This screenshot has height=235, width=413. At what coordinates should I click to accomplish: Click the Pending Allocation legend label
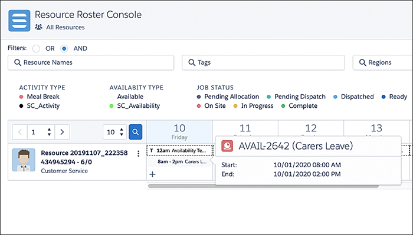click(232, 97)
